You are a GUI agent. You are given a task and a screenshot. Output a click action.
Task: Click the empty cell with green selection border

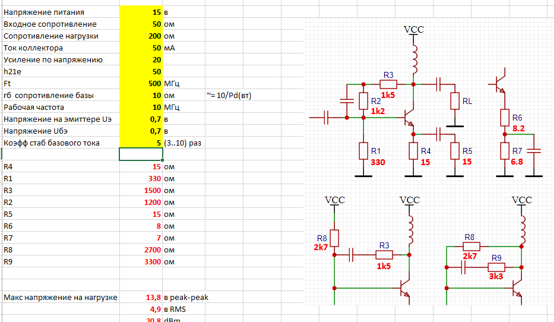coord(141,154)
